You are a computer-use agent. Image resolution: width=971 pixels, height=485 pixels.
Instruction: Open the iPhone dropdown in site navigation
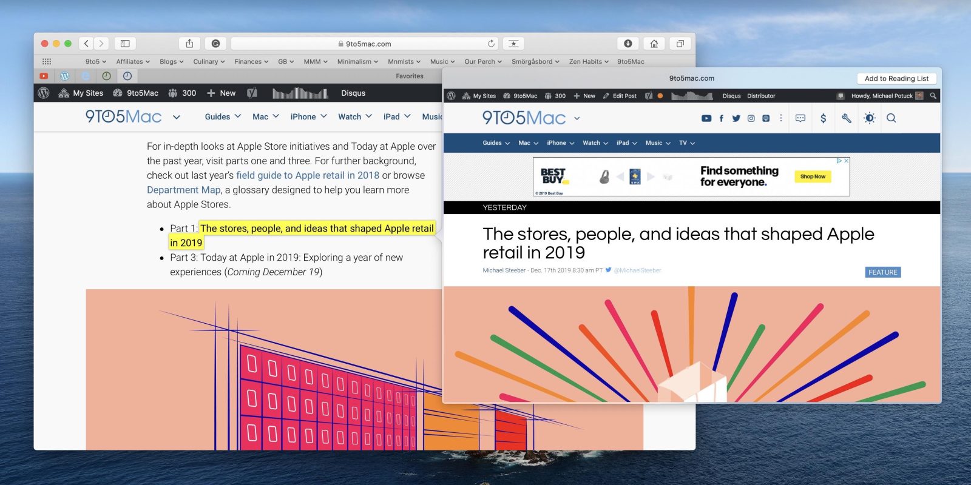pyautogui.click(x=308, y=116)
